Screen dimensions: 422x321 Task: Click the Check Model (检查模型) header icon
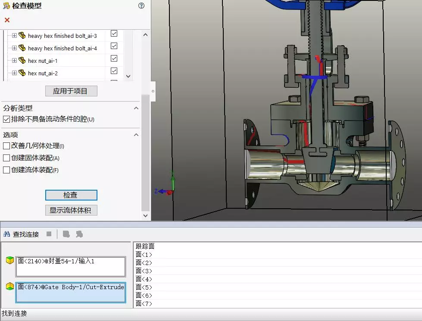click(6, 6)
